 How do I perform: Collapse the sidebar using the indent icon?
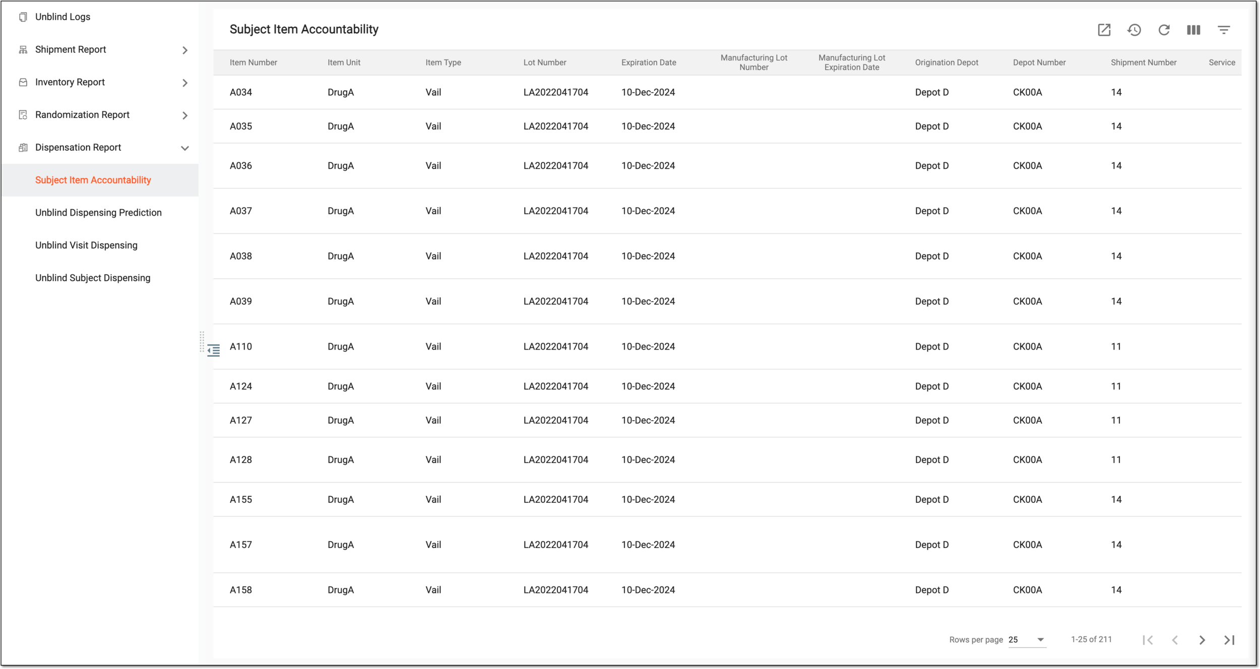tap(214, 351)
